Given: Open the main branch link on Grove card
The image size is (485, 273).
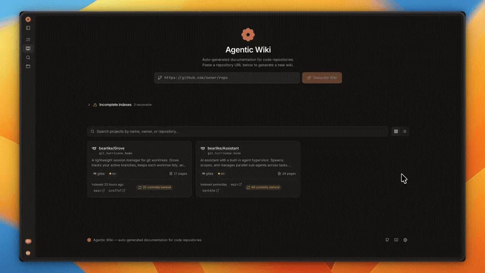Looking at the screenshot, I should (x=99, y=190).
